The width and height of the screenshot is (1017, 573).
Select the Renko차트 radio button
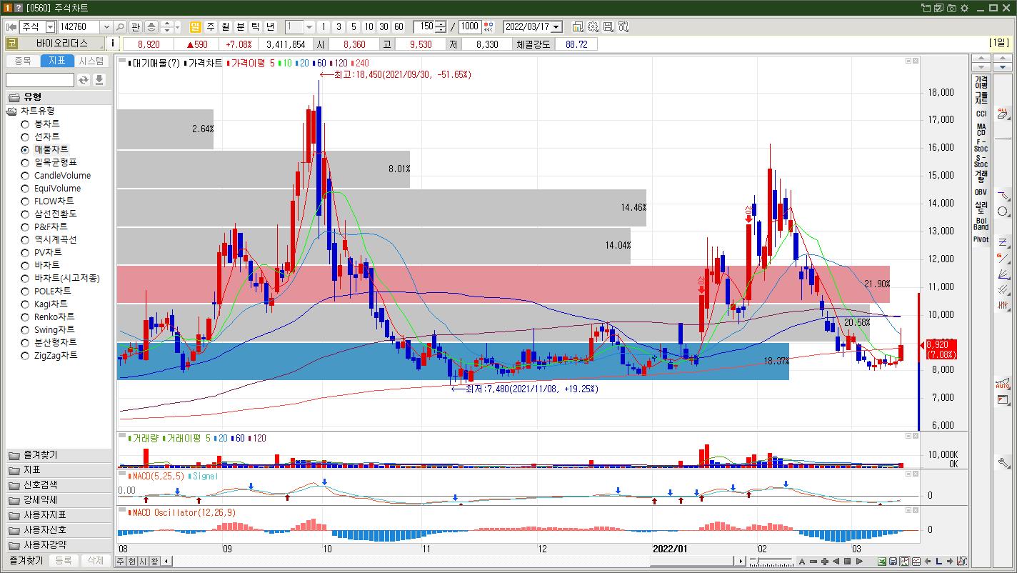26,317
